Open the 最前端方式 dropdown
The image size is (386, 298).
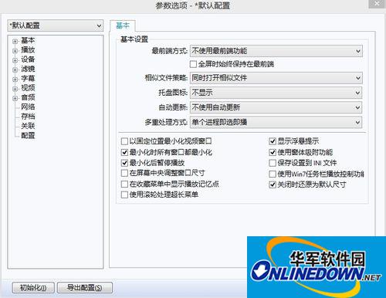click(276, 51)
